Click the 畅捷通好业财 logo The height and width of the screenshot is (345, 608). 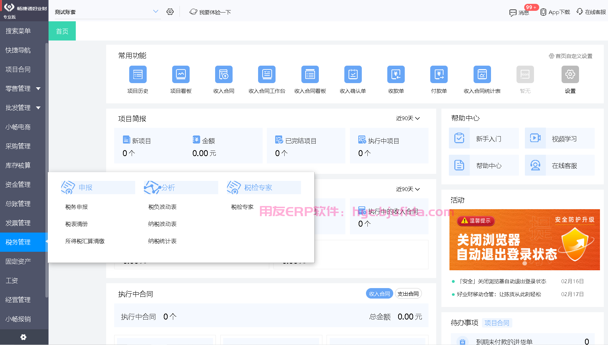(24, 8)
